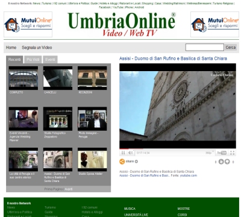
Task: Focus the search input field
Action: tap(204, 48)
